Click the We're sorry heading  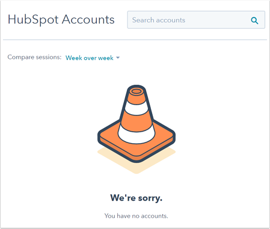pyautogui.click(x=137, y=198)
